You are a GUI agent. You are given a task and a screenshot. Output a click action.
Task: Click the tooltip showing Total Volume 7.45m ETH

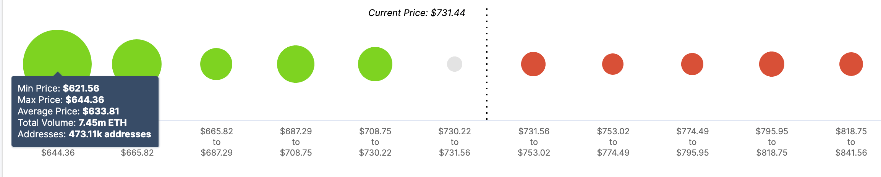coord(85,111)
